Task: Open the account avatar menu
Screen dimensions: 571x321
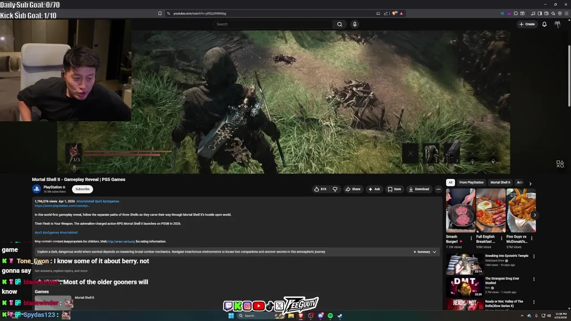Action: [x=557, y=24]
